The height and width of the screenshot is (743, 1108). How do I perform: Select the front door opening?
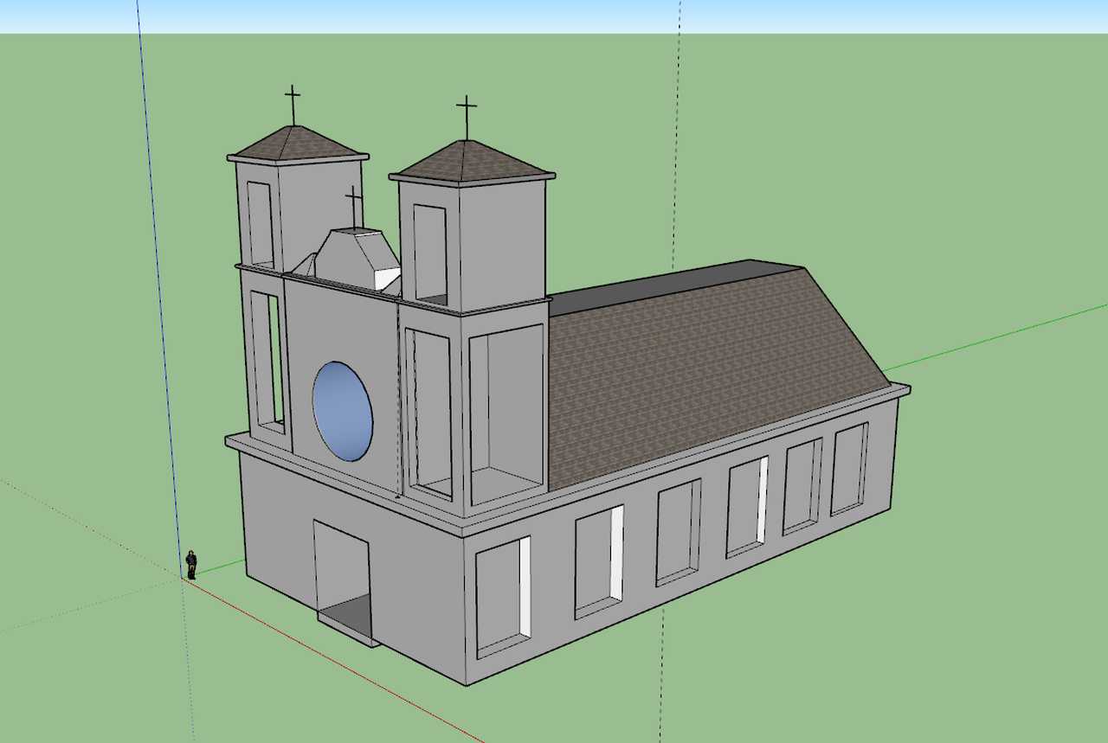click(x=343, y=579)
